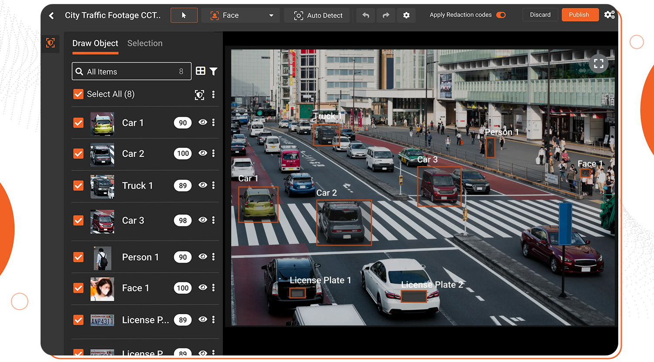Click the All Items search field
Viewport: 654px width, 362px height.
pyautogui.click(x=131, y=71)
